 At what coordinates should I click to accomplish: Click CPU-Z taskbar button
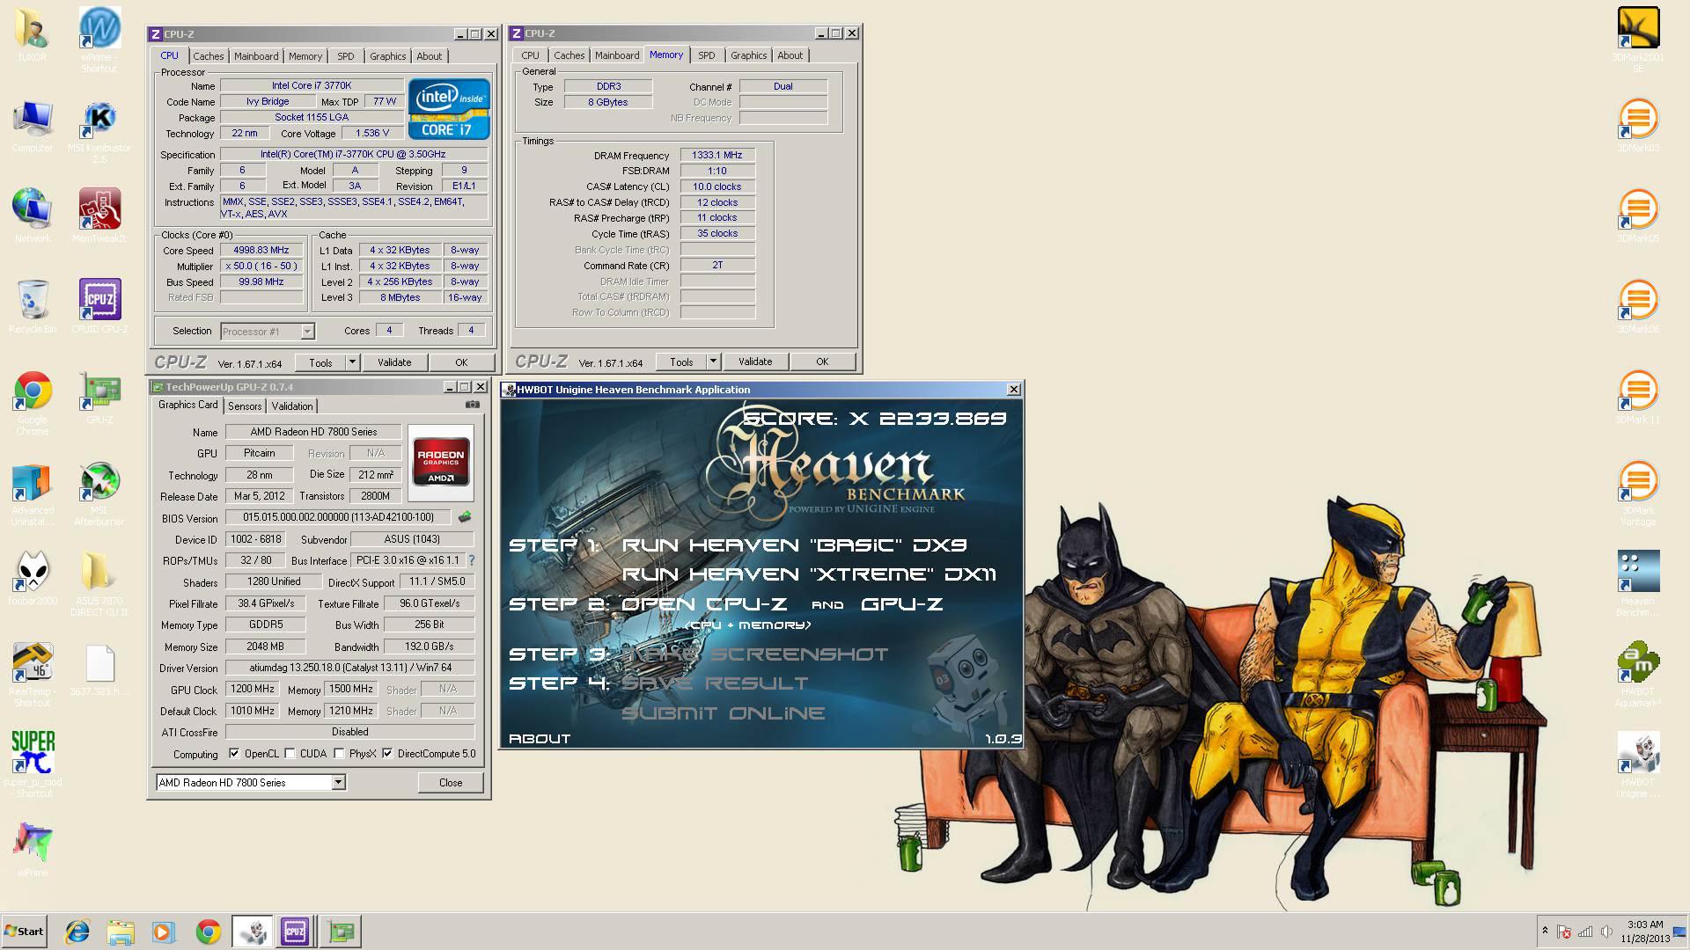point(295,932)
